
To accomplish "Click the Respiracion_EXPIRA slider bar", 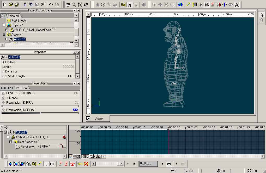I will coord(40,106).
